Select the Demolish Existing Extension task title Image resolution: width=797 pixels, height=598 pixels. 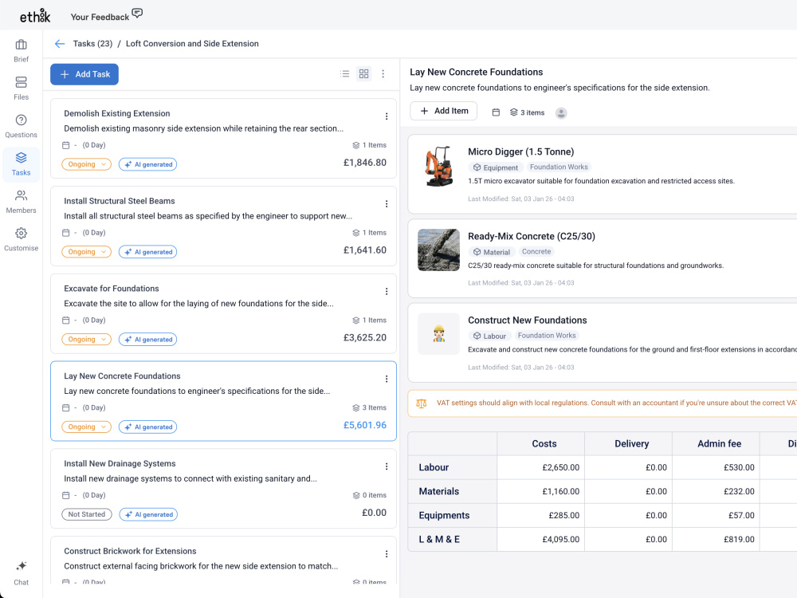[x=117, y=113]
